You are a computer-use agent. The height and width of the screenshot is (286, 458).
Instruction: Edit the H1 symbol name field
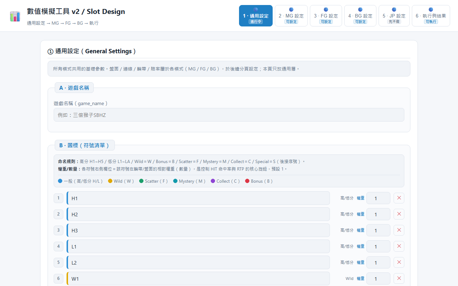[198, 198]
